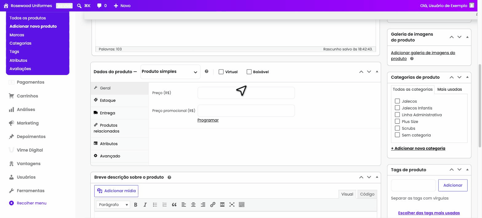Collapse the Galeria de imagens panel
This screenshot has width=482, height=218.
(467, 37)
